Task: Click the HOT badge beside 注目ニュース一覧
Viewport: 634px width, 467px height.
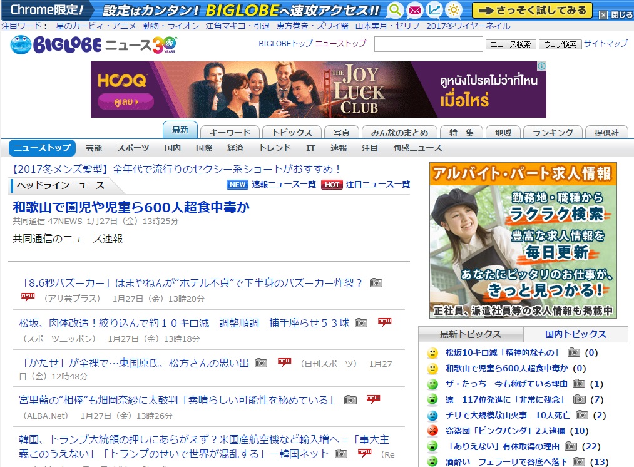Action: [332, 185]
